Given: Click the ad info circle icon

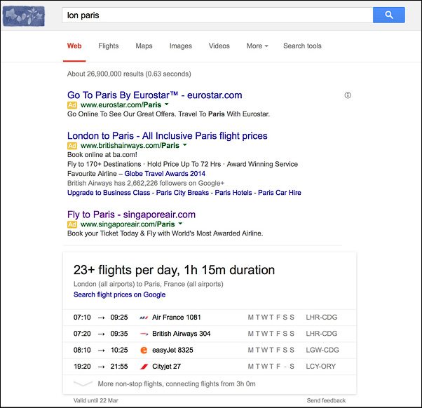Looking at the screenshot, I should click(x=348, y=95).
